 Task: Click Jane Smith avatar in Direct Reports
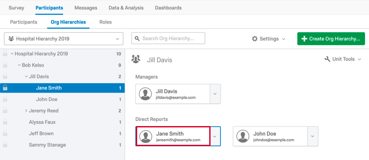(x=146, y=136)
